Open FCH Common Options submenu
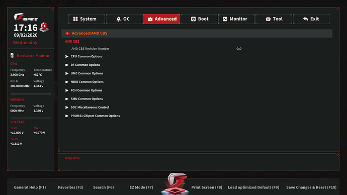The width and height of the screenshot is (347, 195). click(x=86, y=90)
